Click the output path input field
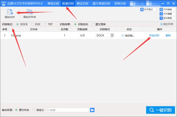 tap(67, 110)
